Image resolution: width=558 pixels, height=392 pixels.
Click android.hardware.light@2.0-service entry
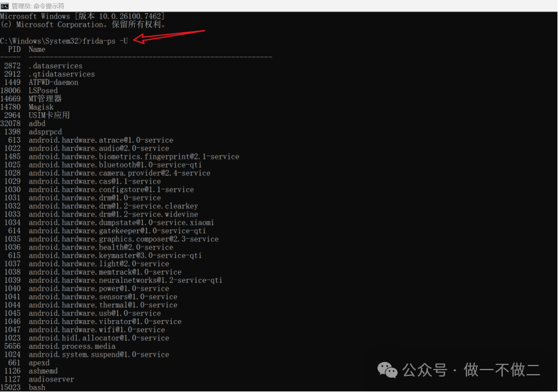point(99,264)
